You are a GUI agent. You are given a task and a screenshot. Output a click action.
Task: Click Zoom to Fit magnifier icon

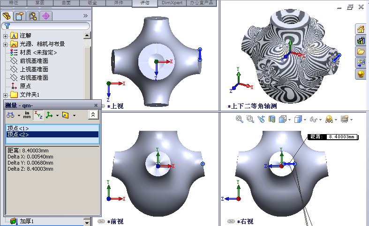click(239, 119)
